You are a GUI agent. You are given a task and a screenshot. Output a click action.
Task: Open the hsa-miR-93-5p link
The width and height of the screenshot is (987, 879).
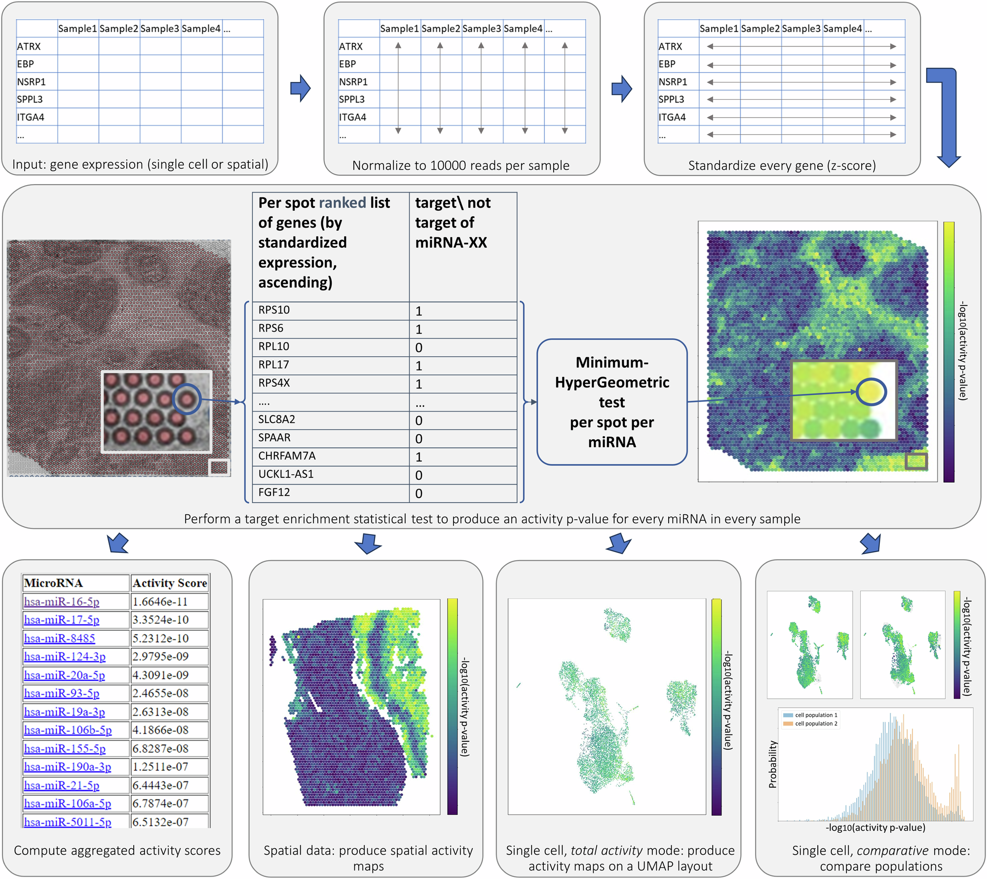point(62,693)
